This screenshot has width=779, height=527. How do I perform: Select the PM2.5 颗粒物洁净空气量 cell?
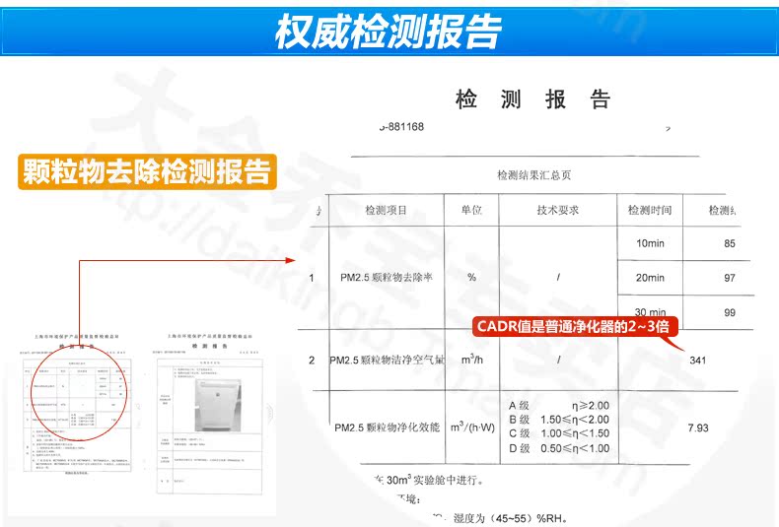[x=387, y=360]
